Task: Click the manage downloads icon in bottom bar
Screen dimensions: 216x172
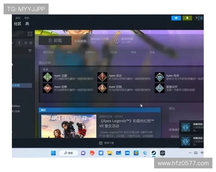Action: (x=101, y=143)
